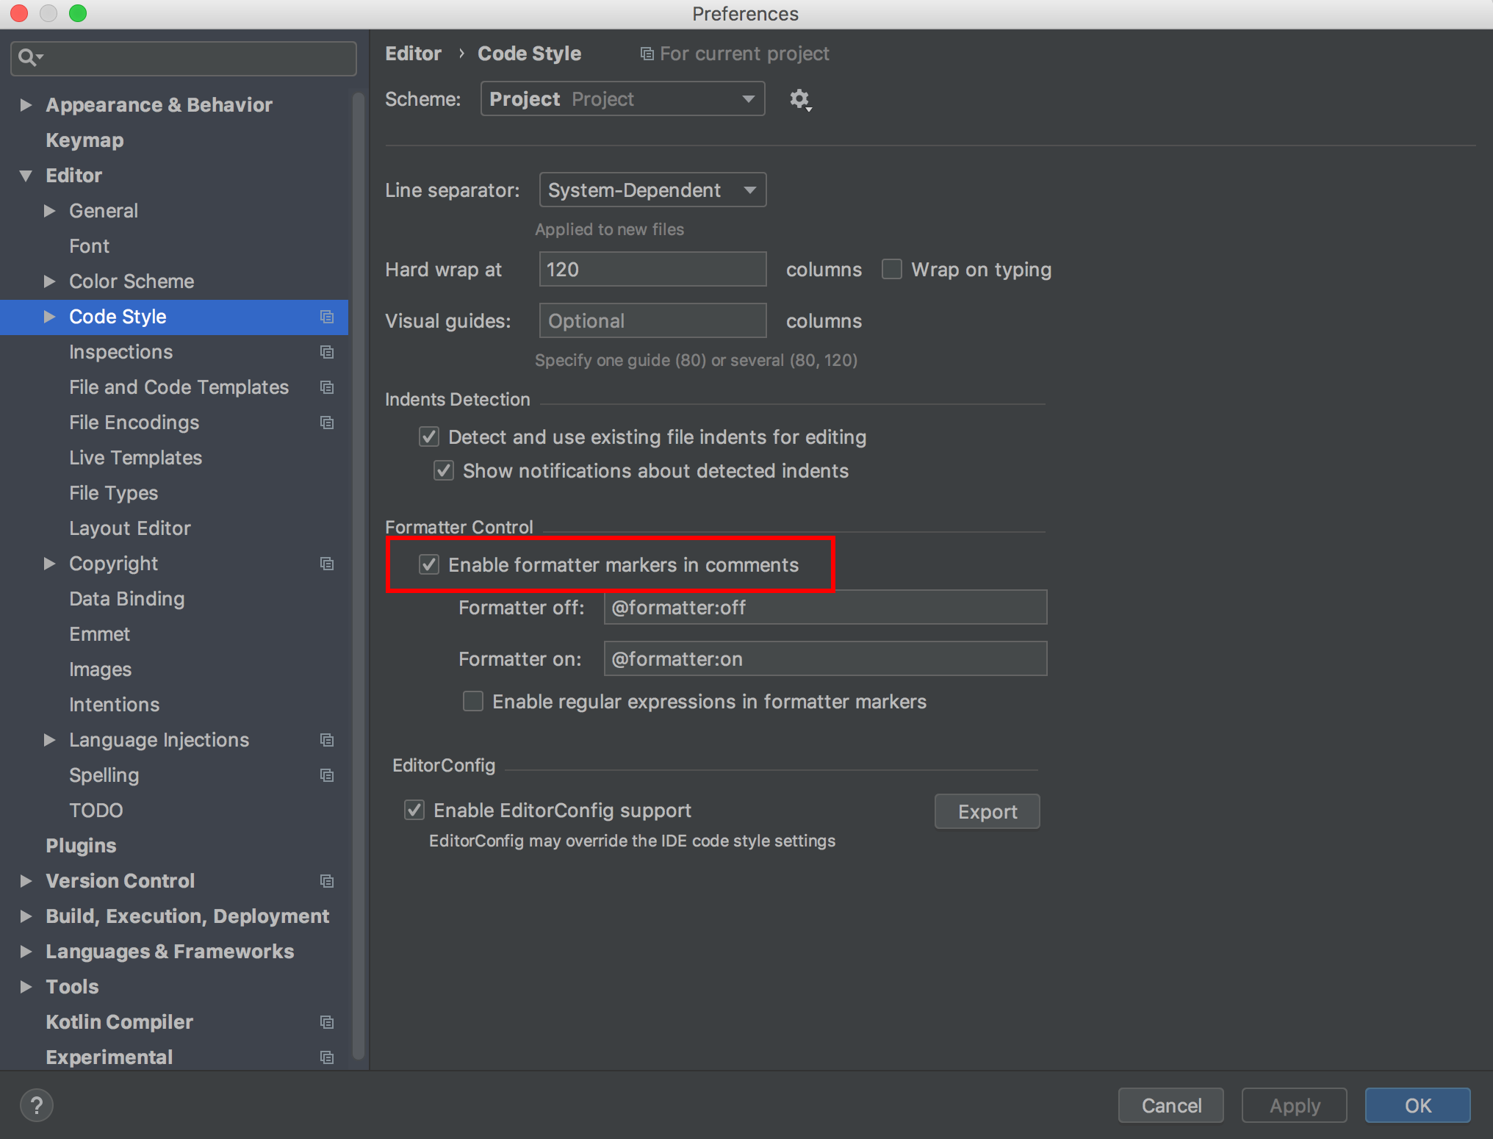The image size is (1493, 1139).
Task: Click the help question mark icon
Action: [37, 1105]
